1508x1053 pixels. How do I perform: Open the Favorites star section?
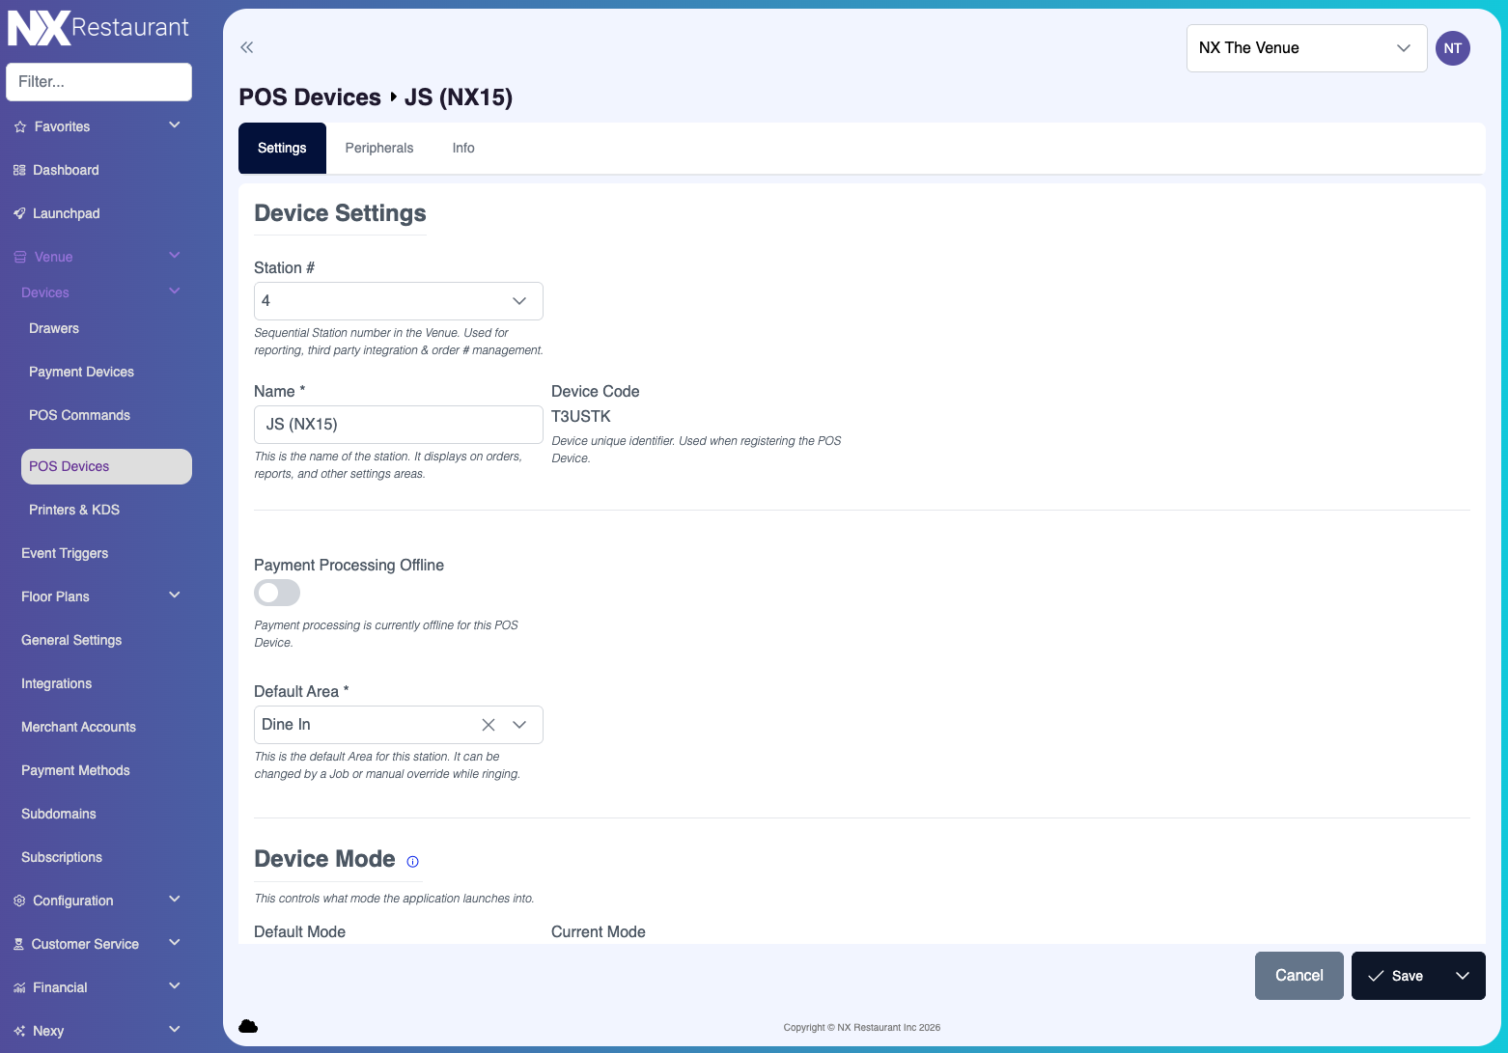point(62,126)
